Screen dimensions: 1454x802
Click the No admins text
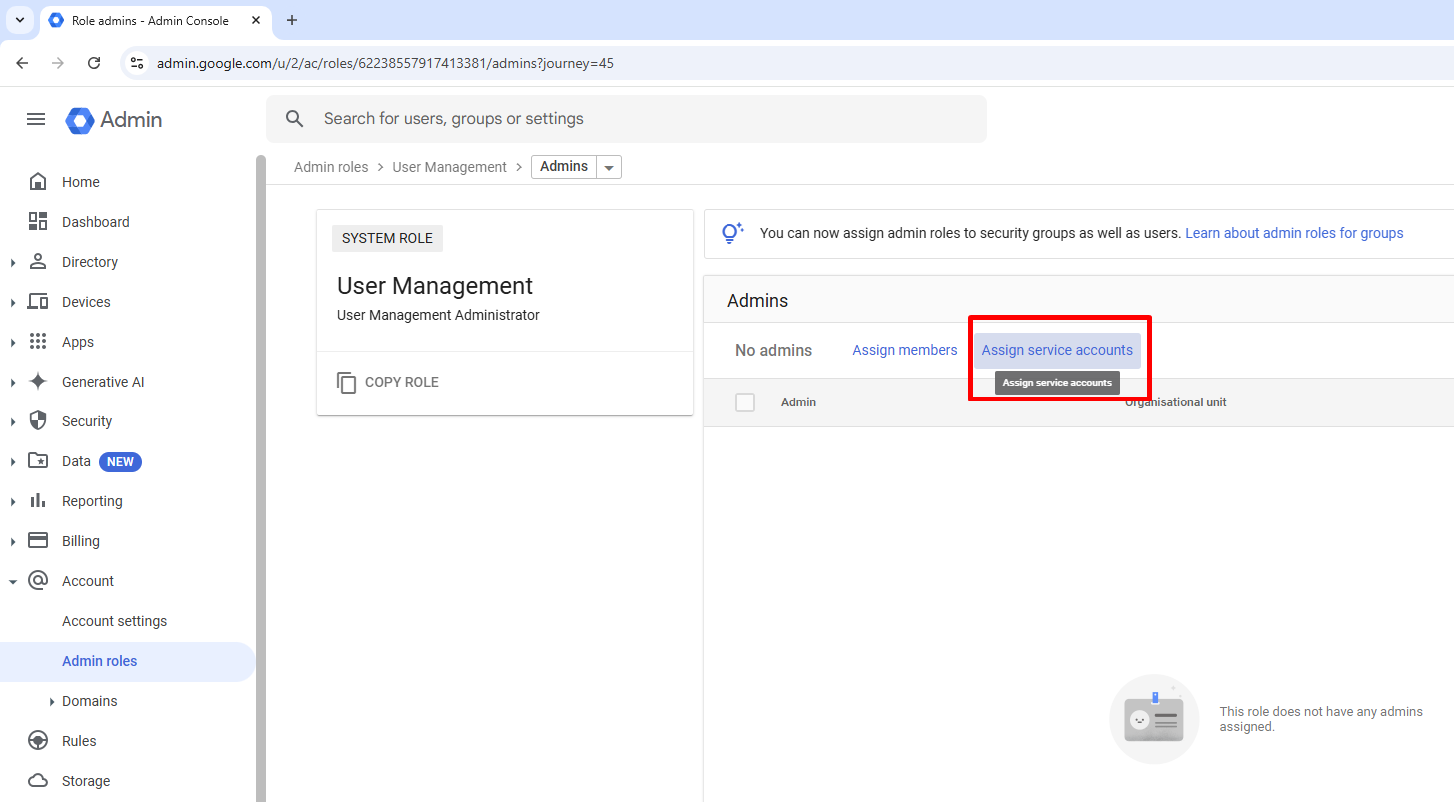[773, 350]
